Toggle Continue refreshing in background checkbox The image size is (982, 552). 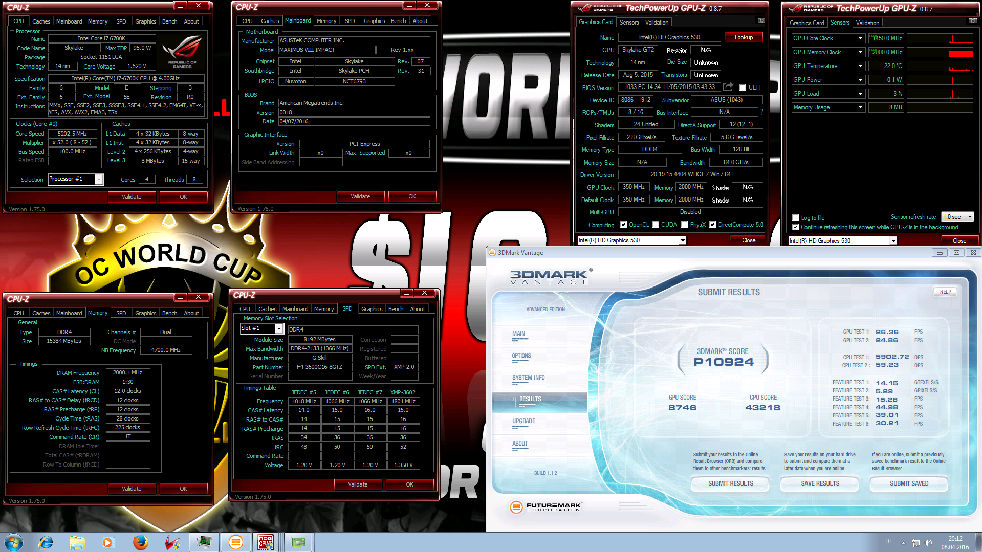tap(795, 227)
